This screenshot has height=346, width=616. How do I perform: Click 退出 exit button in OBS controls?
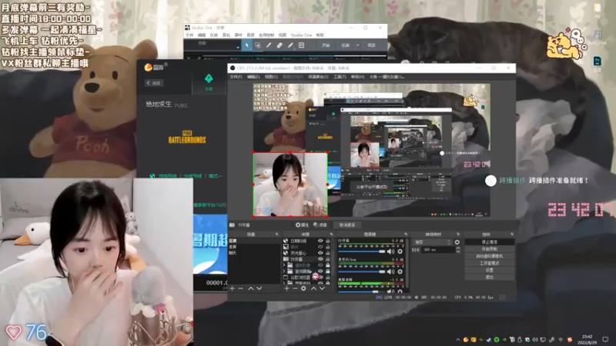pos(489,277)
